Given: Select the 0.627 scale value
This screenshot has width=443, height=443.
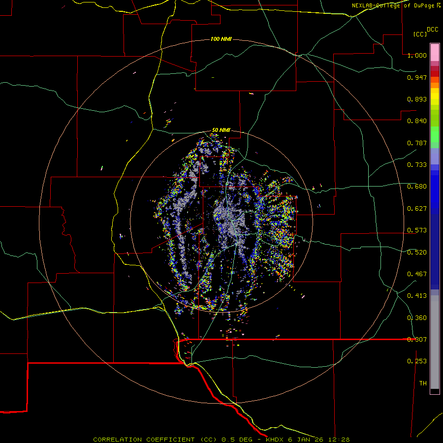Looking at the screenshot, I should click(417, 209).
